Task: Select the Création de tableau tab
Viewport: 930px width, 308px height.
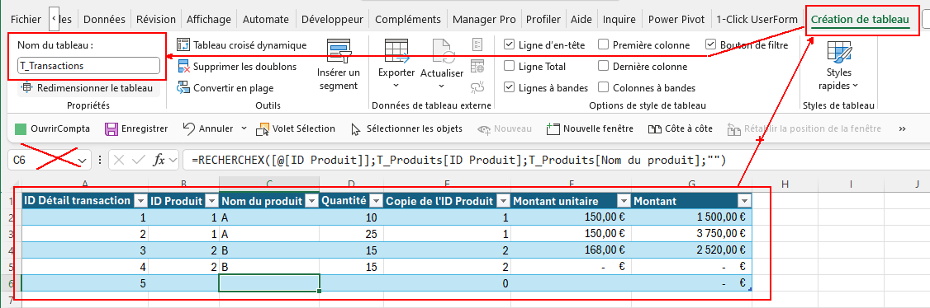Action: click(860, 20)
